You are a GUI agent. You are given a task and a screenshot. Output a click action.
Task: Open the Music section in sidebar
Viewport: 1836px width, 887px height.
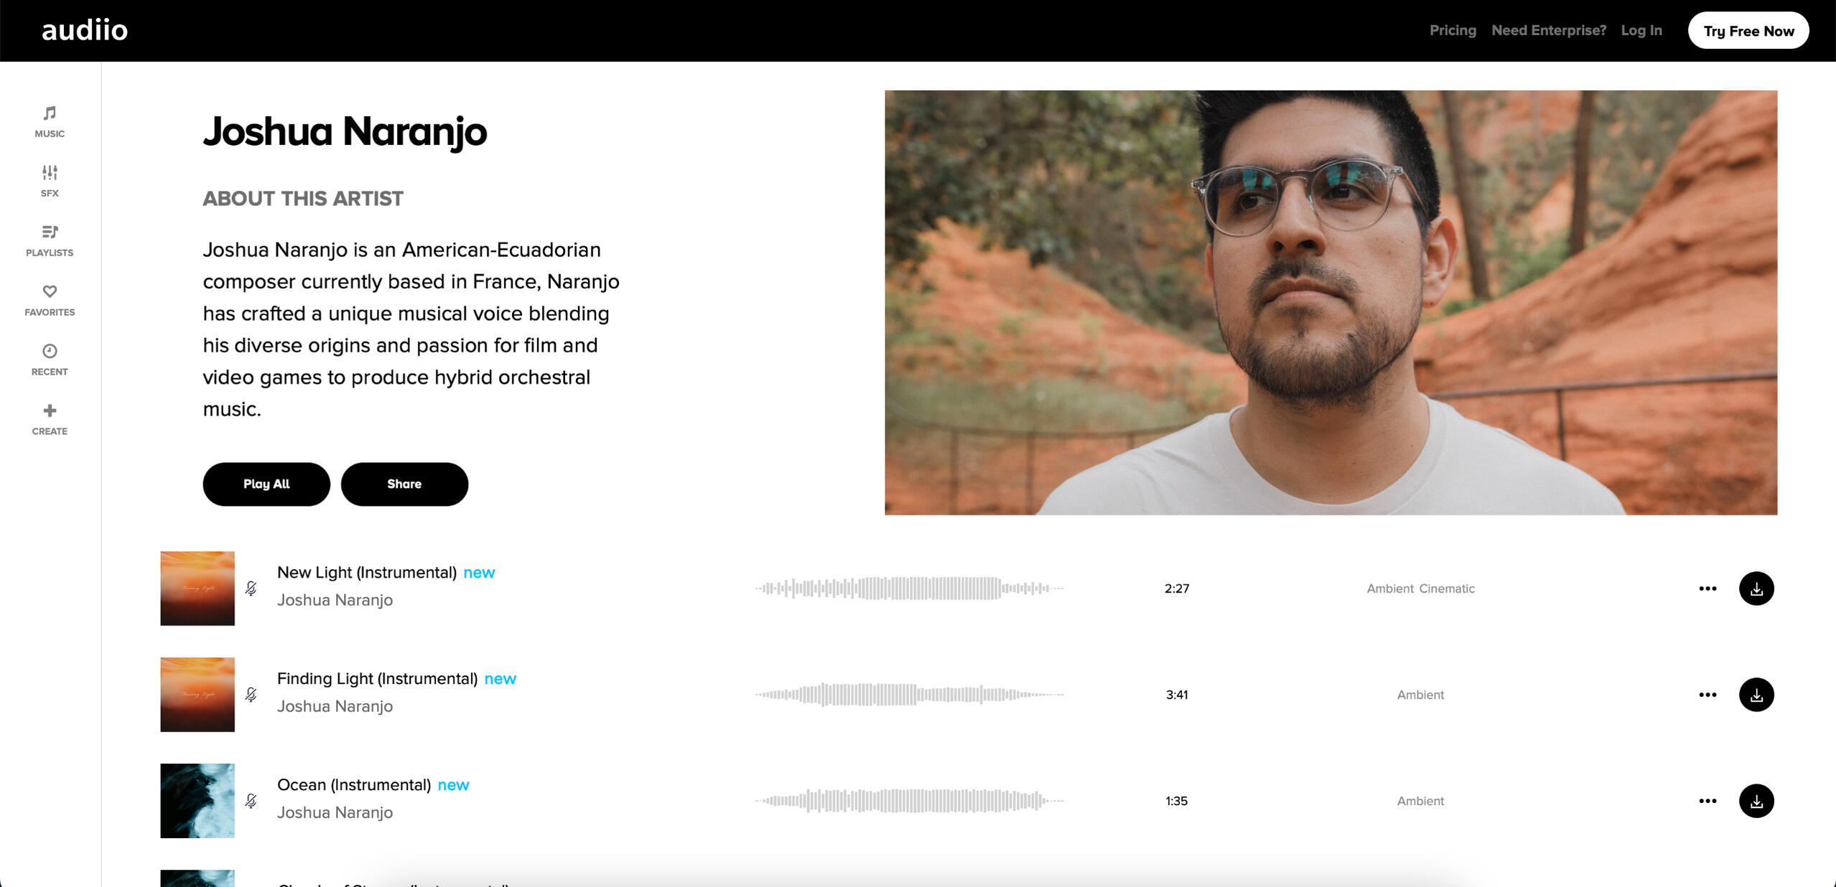tap(50, 121)
